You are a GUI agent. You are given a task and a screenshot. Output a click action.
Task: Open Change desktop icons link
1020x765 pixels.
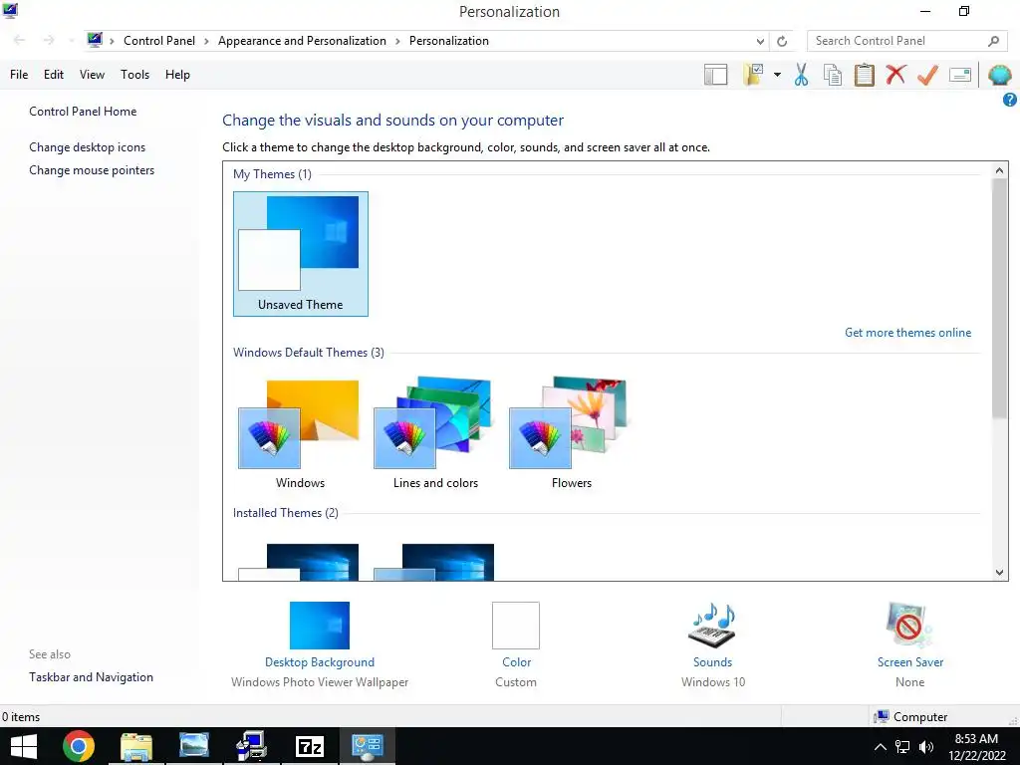tap(88, 147)
